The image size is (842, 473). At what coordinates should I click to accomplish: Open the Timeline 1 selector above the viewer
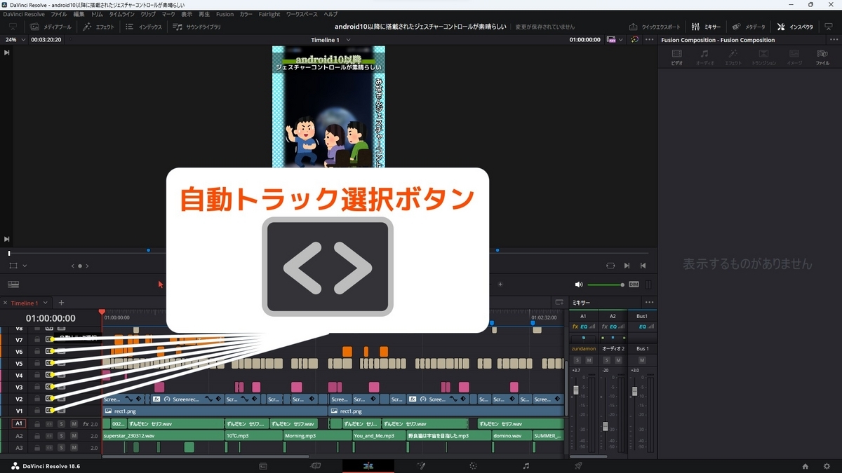coord(330,39)
